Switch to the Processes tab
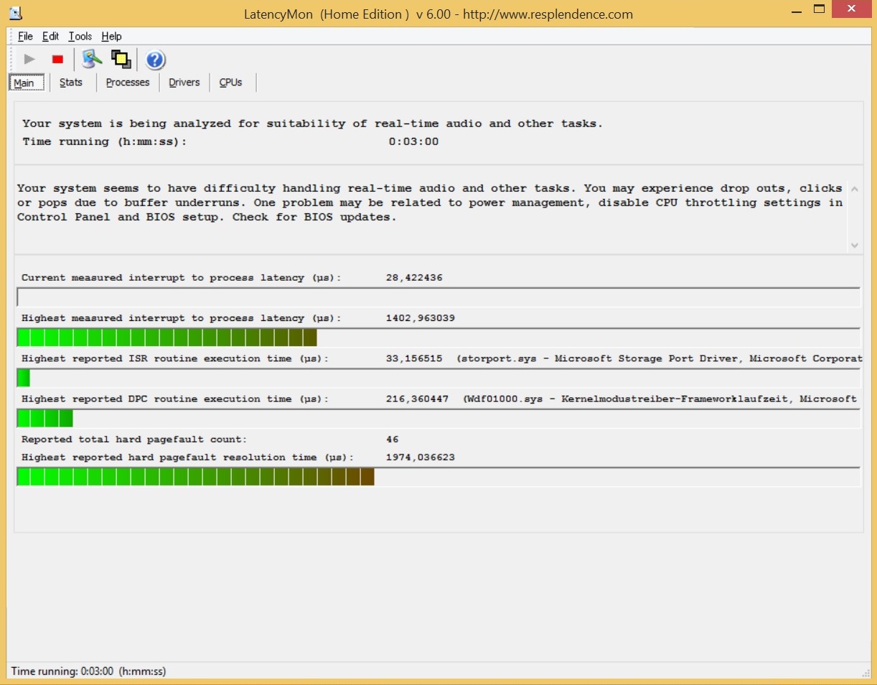The image size is (877, 685). (x=128, y=83)
